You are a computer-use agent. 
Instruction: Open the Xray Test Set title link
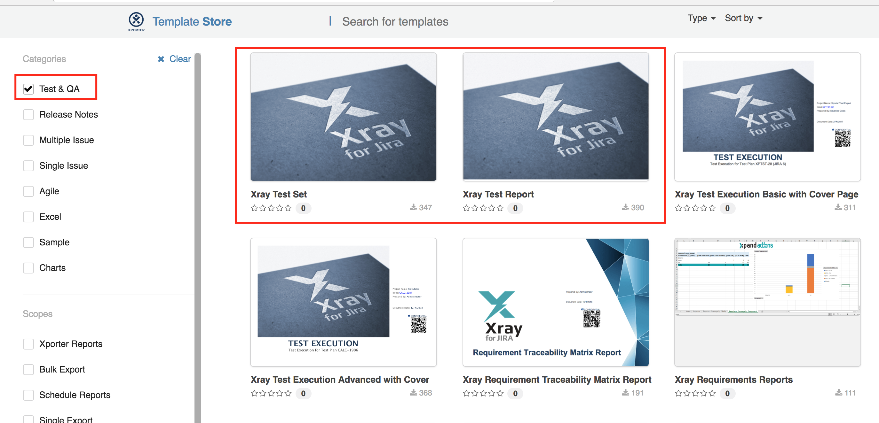278,194
